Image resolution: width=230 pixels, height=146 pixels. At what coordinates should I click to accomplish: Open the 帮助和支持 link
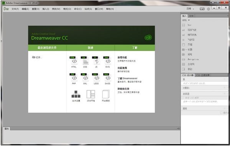(x=123, y=89)
